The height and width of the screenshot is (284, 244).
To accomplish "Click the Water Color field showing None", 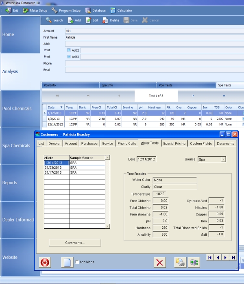I will coord(175,180).
